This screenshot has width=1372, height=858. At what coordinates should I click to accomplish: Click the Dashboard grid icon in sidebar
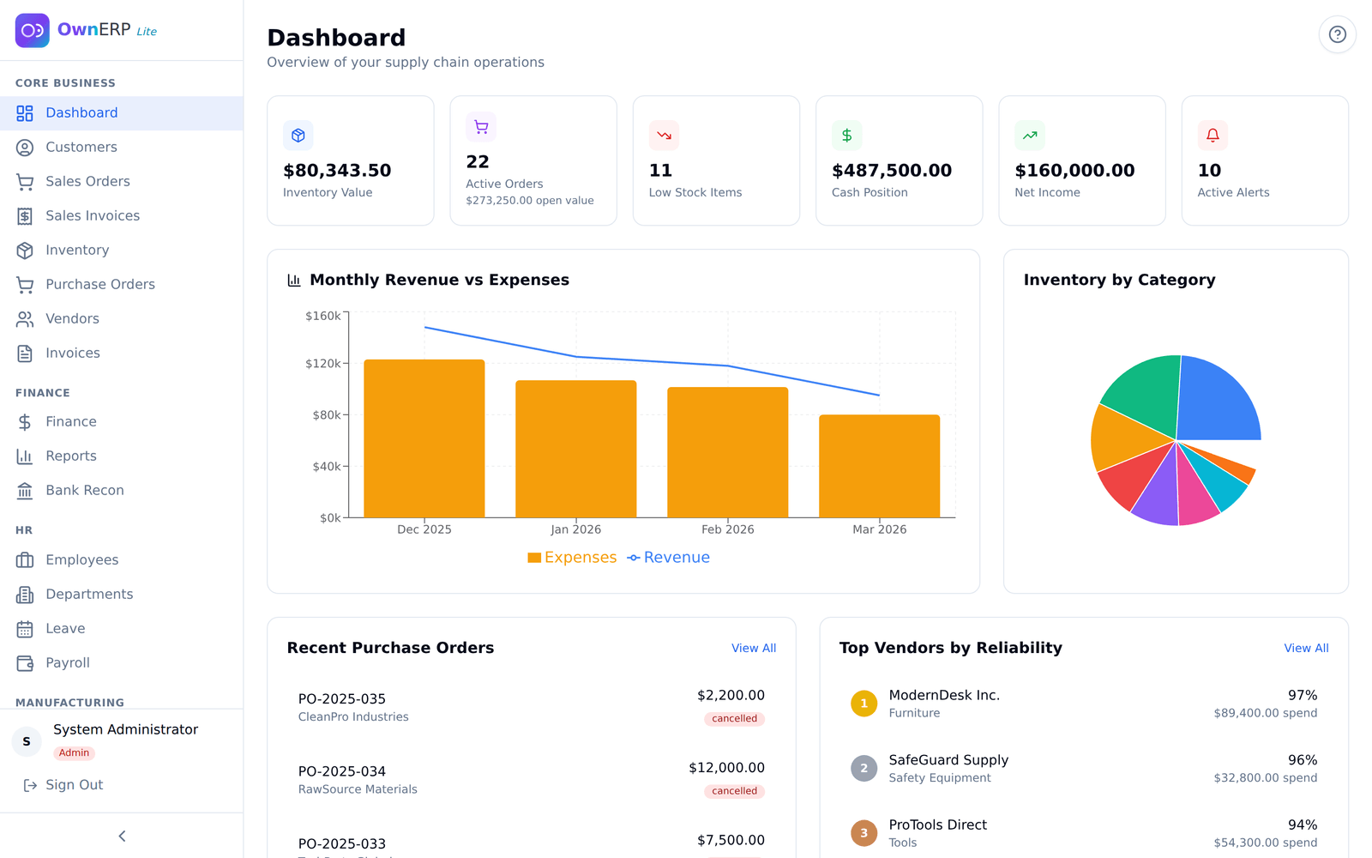(25, 113)
